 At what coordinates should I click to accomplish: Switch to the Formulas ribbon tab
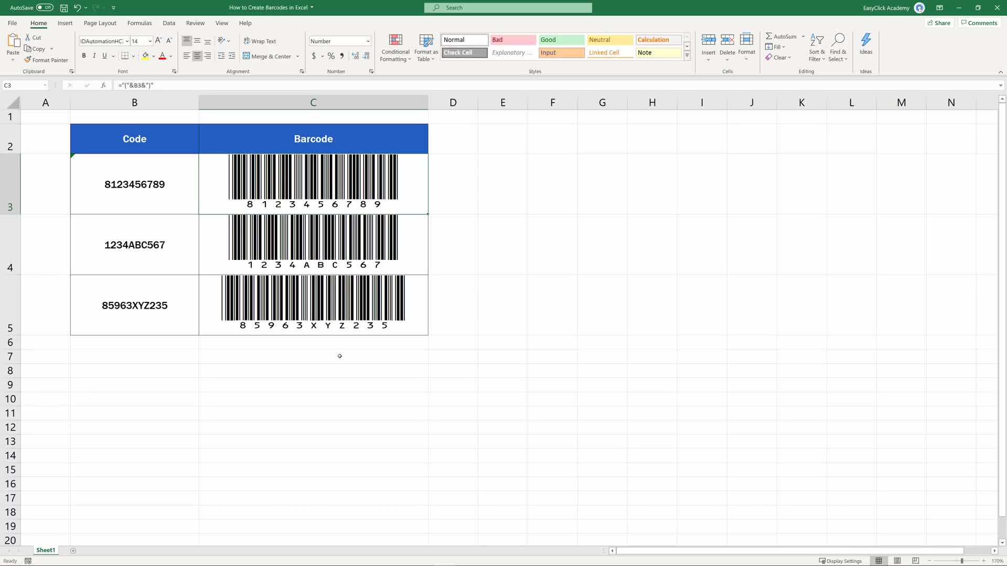point(140,23)
